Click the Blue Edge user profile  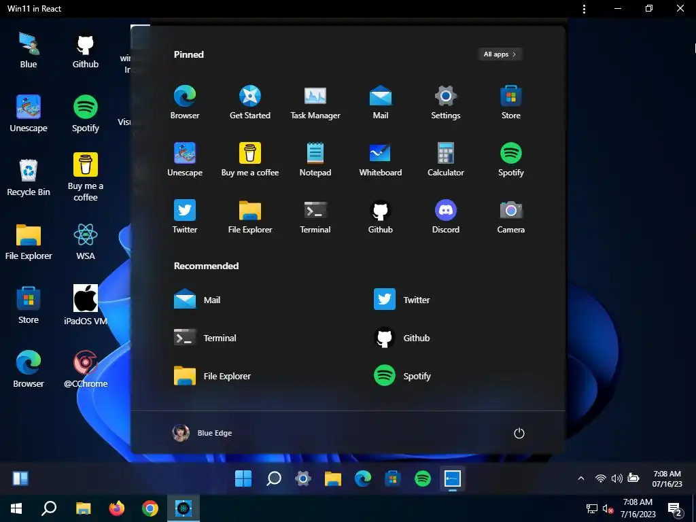tap(202, 433)
